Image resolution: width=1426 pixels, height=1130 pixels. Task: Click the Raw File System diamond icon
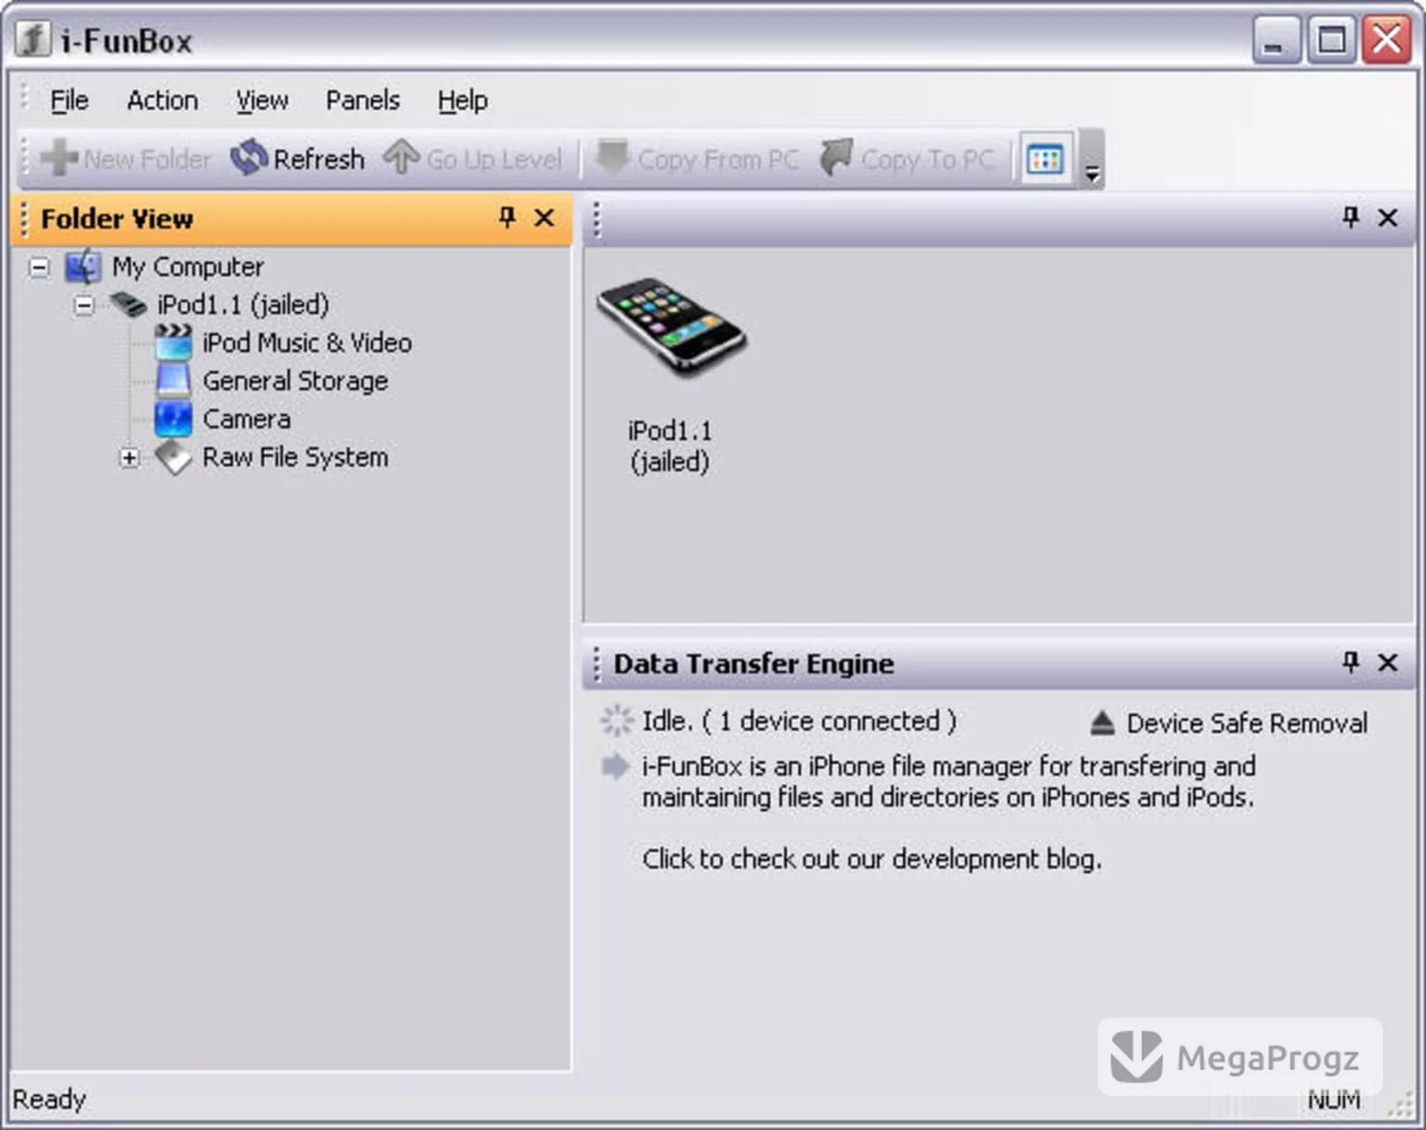pos(173,457)
